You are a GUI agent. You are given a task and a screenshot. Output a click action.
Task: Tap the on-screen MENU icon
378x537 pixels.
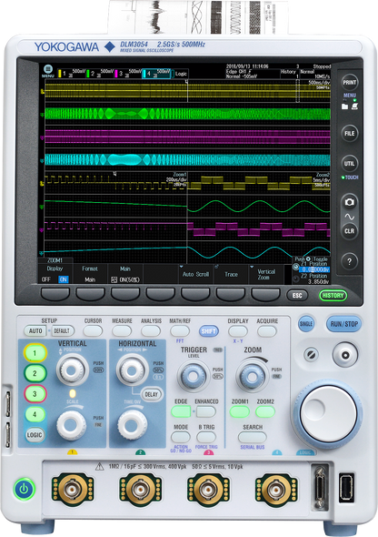(48, 71)
